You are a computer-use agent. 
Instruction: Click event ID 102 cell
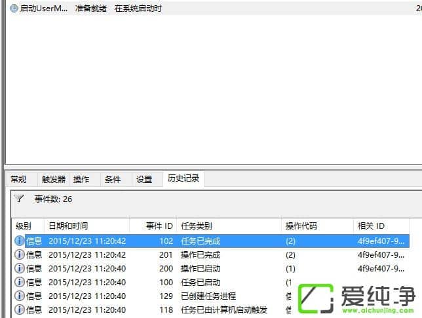pyautogui.click(x=166, y=241)
